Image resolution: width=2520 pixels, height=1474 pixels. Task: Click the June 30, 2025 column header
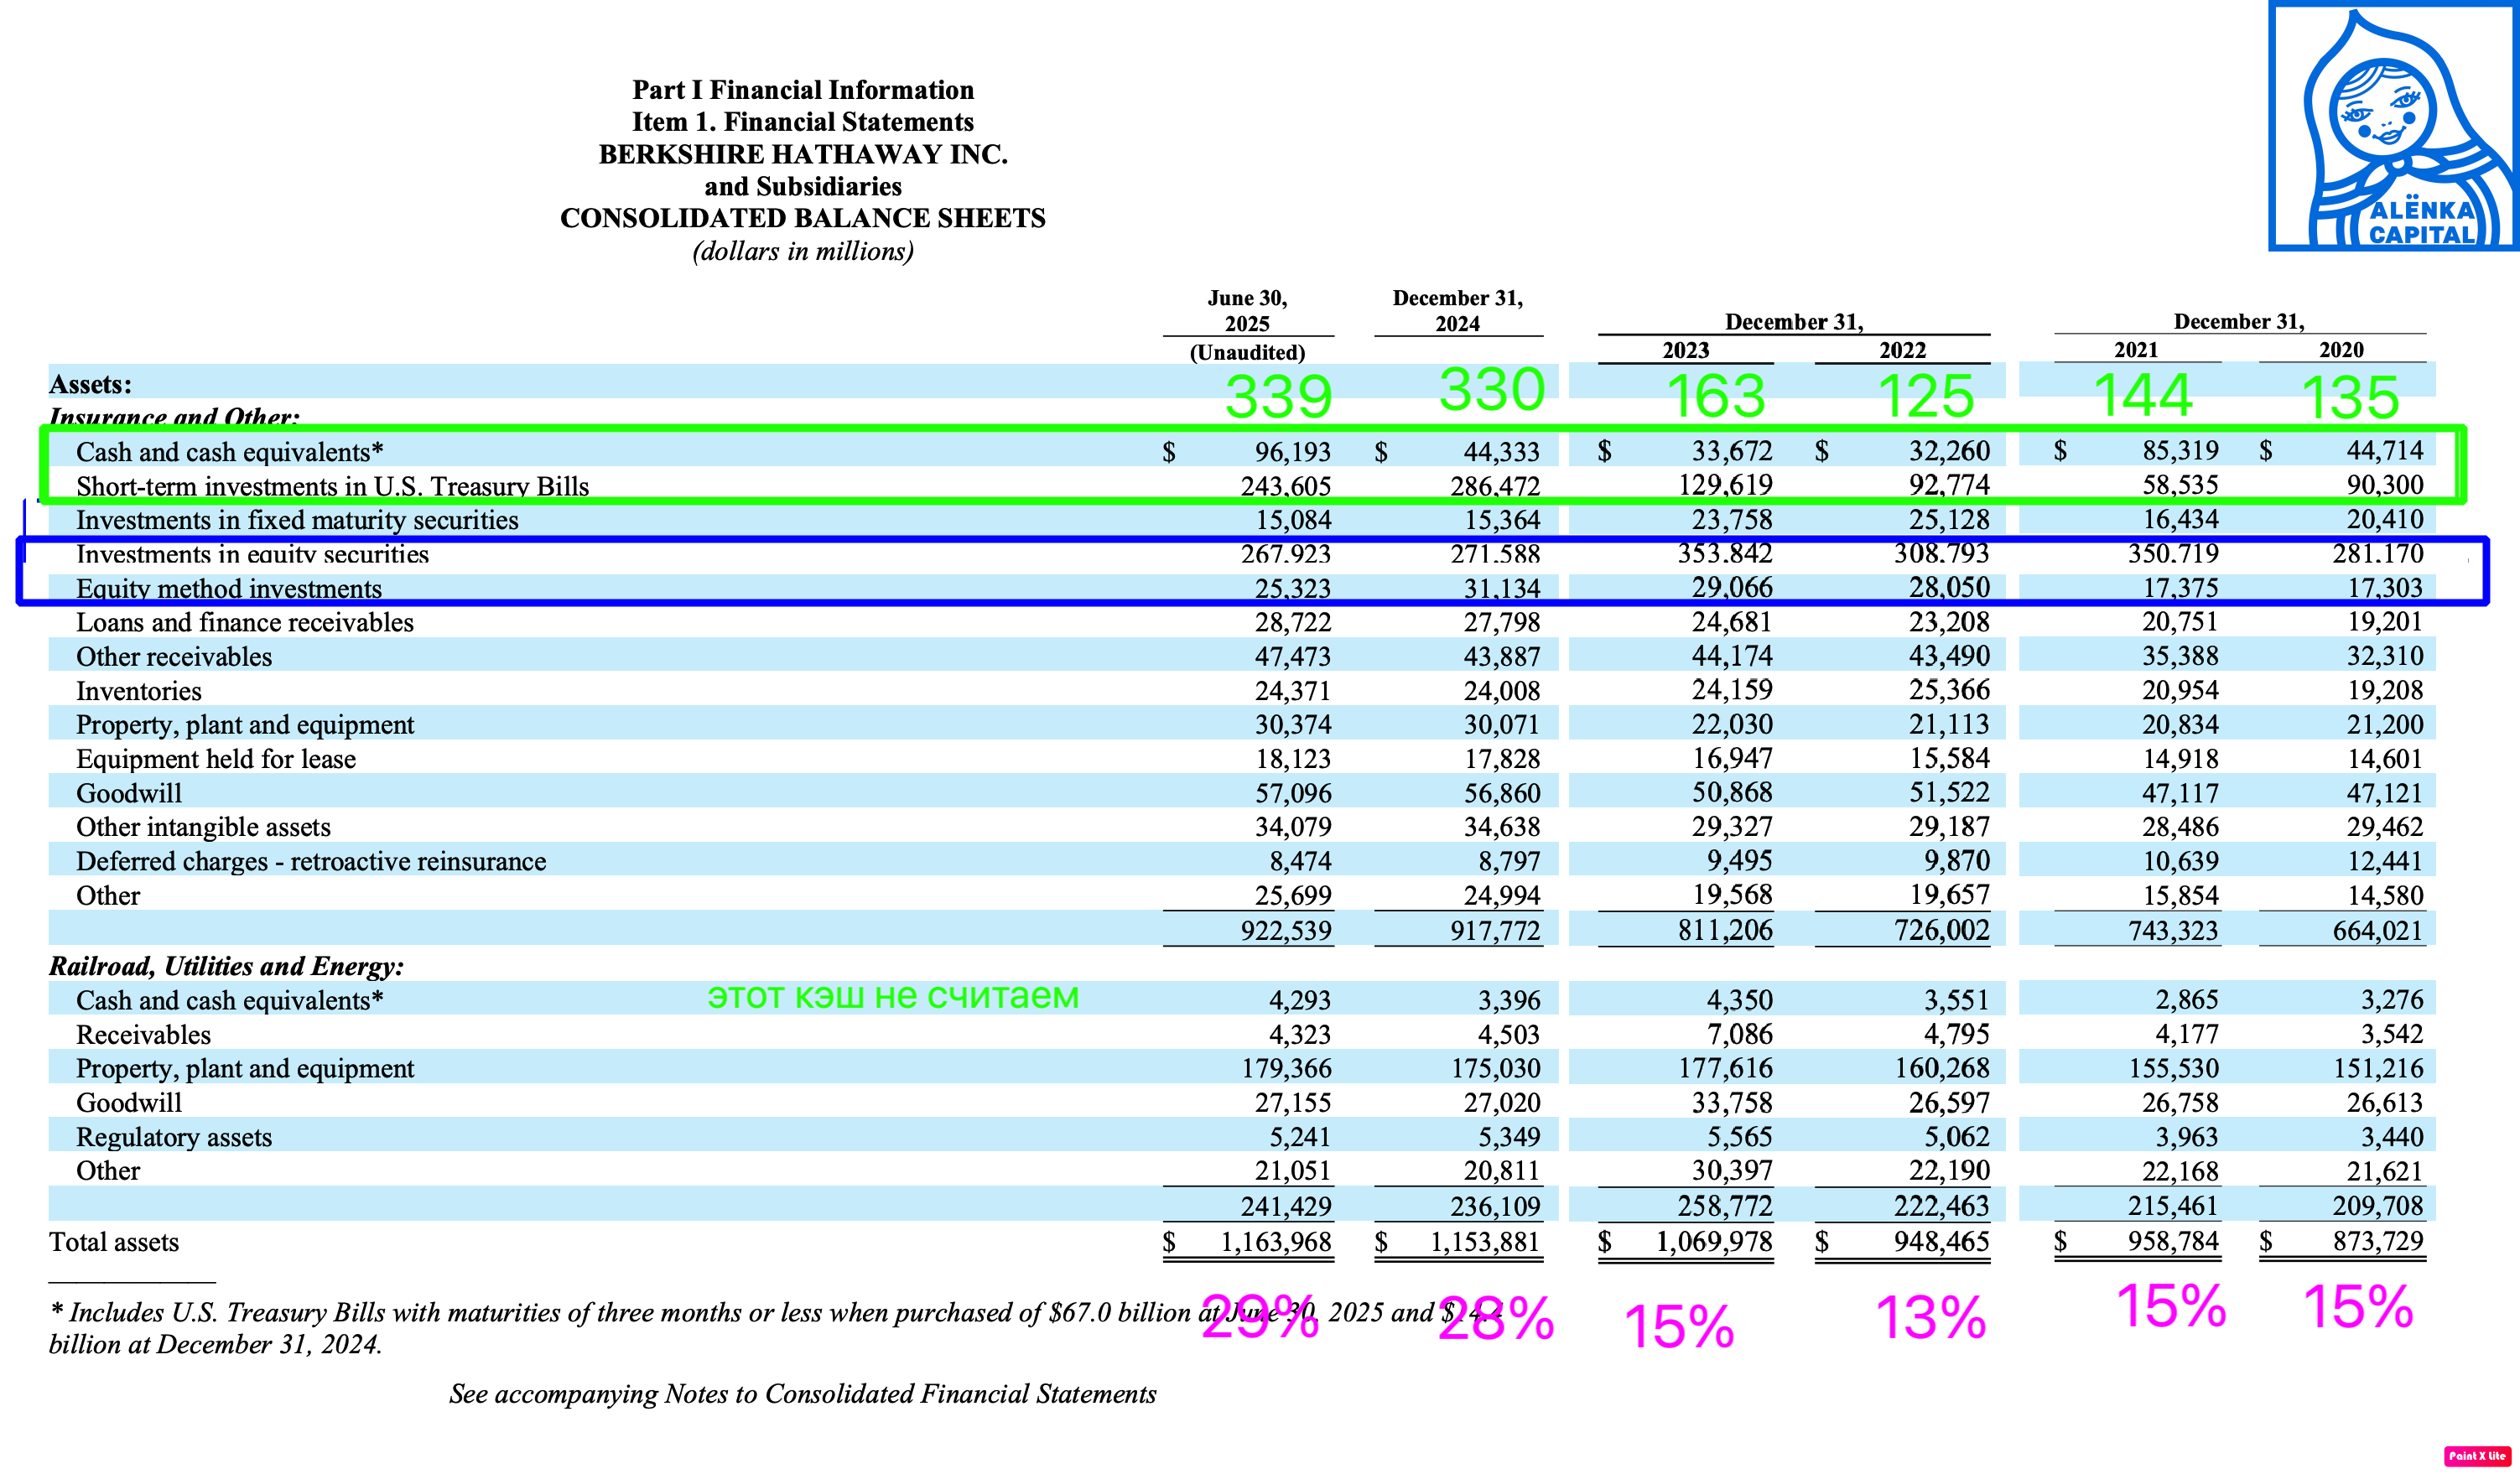click(x=1247, y=311)
